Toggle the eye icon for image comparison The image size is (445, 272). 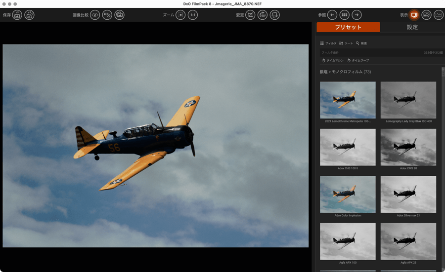click(x=95, y=15)
